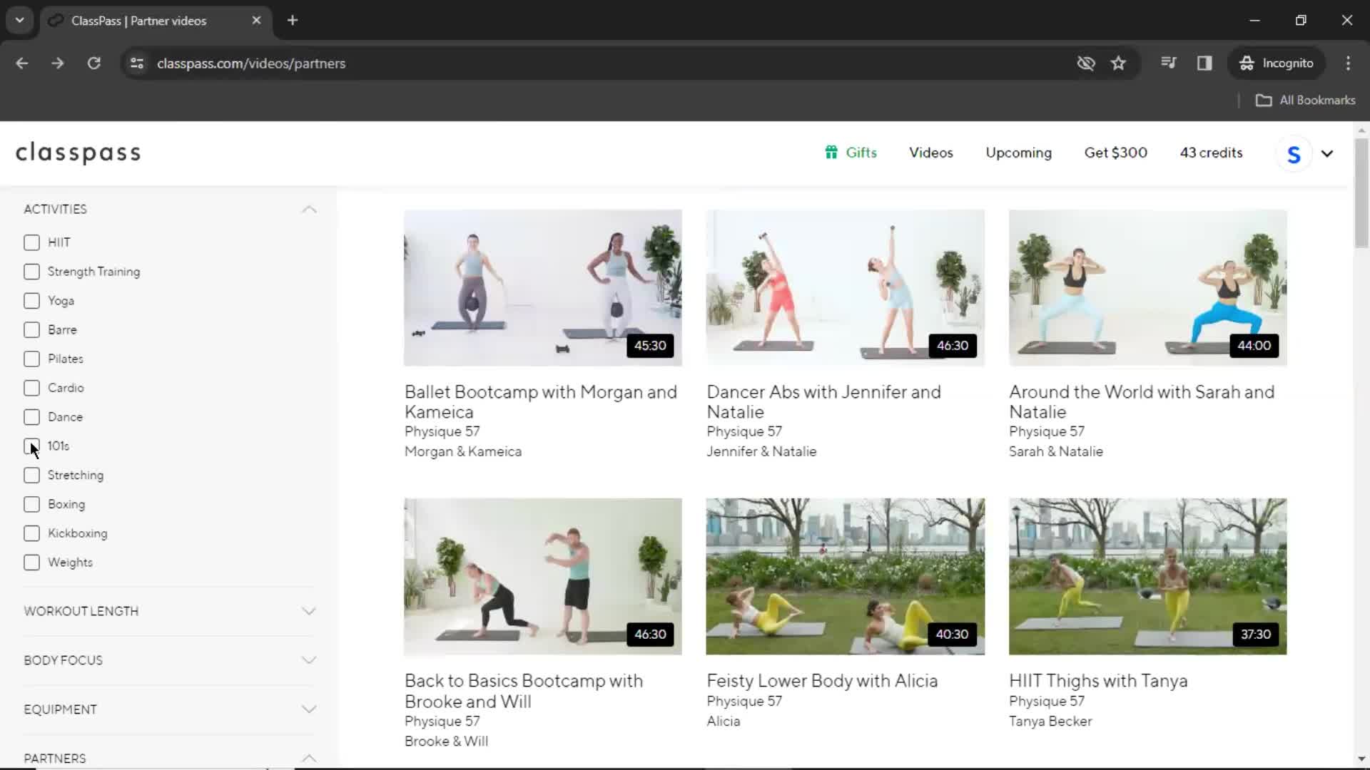
Task: Bookmark this page with star icon
Action: 1118,63
